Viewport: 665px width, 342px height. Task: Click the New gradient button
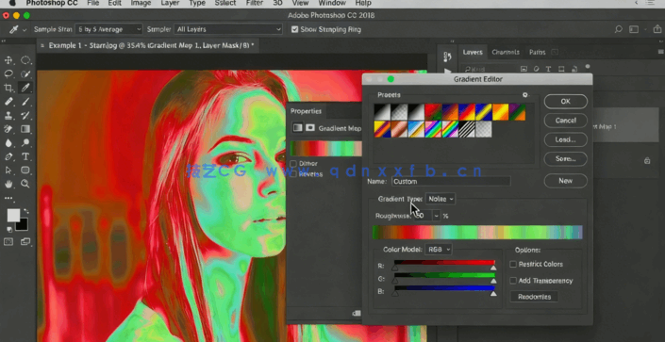[x=566, y=181]
